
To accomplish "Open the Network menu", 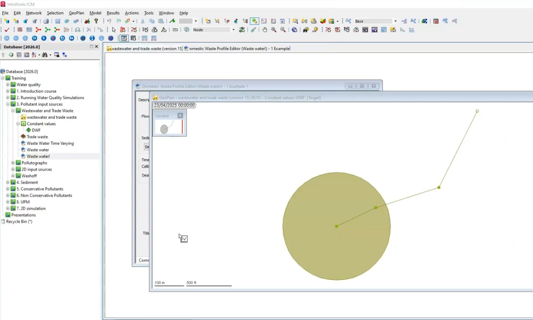I will click(33, 13).
